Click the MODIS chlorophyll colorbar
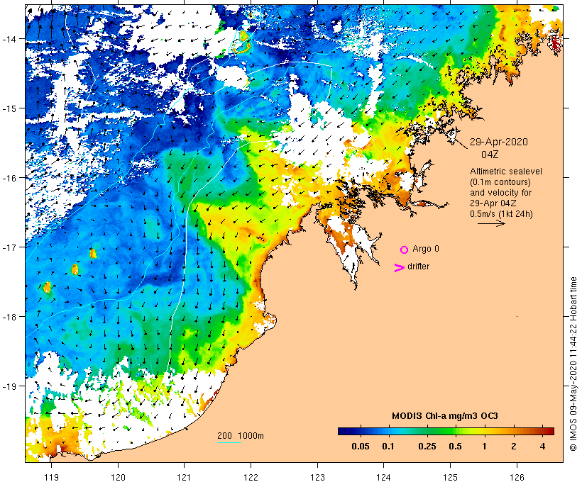This screenshot has width=582, height=482. [x=446, y=431]
